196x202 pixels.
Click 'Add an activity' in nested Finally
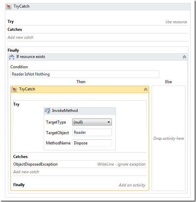132,185
